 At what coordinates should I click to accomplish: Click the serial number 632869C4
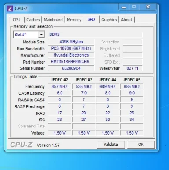71,68
